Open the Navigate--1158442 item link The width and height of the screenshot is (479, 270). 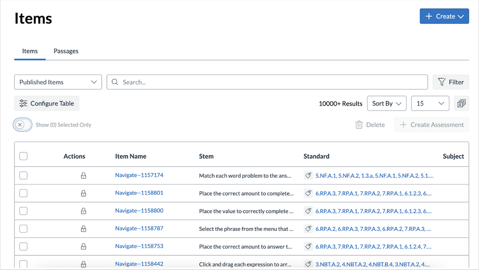click(x=139, y=264)
